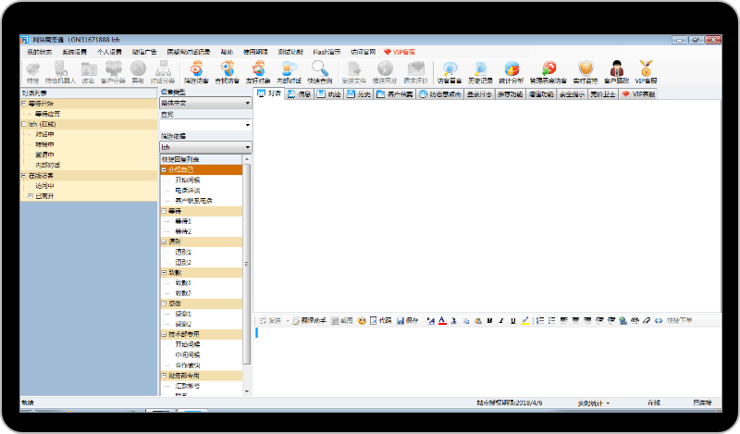Click the 快捷查询 magnifier icon
The image size is (740, 434).
[320, 70]
